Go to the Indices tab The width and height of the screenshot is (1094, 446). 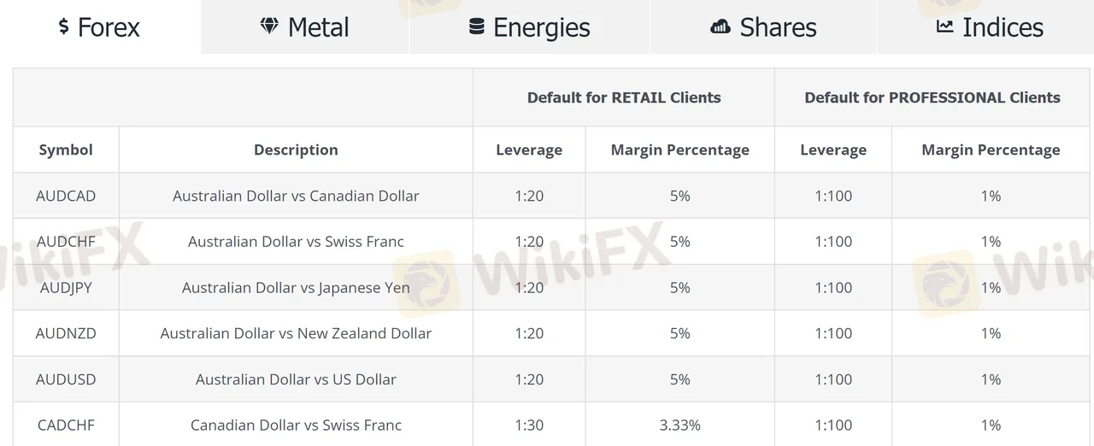[x=990, y=27]
